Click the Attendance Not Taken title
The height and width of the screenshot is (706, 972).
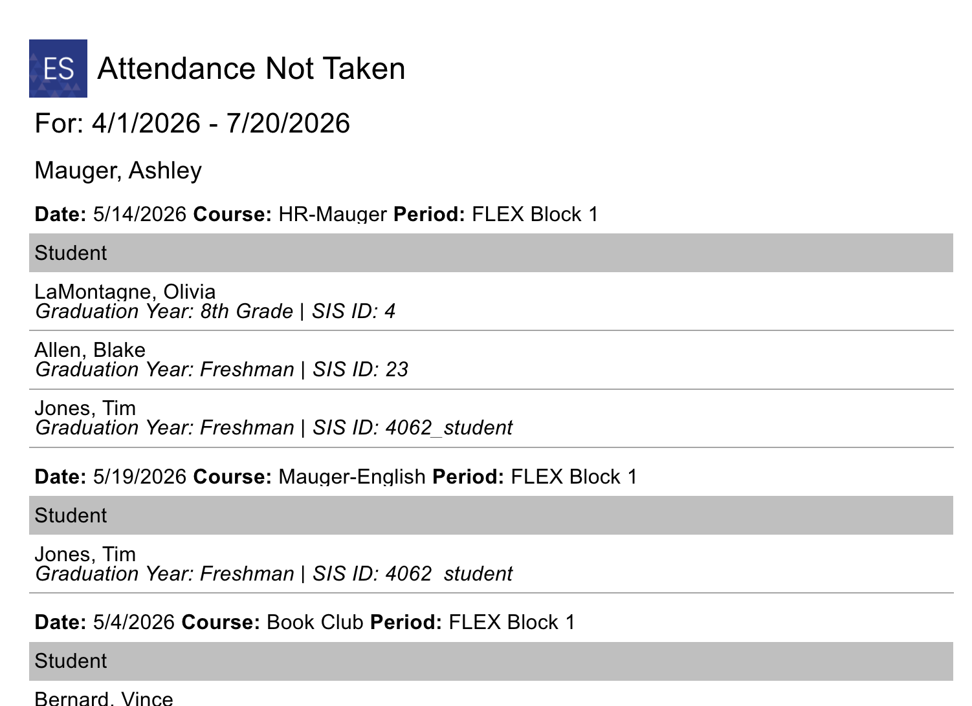251,69
